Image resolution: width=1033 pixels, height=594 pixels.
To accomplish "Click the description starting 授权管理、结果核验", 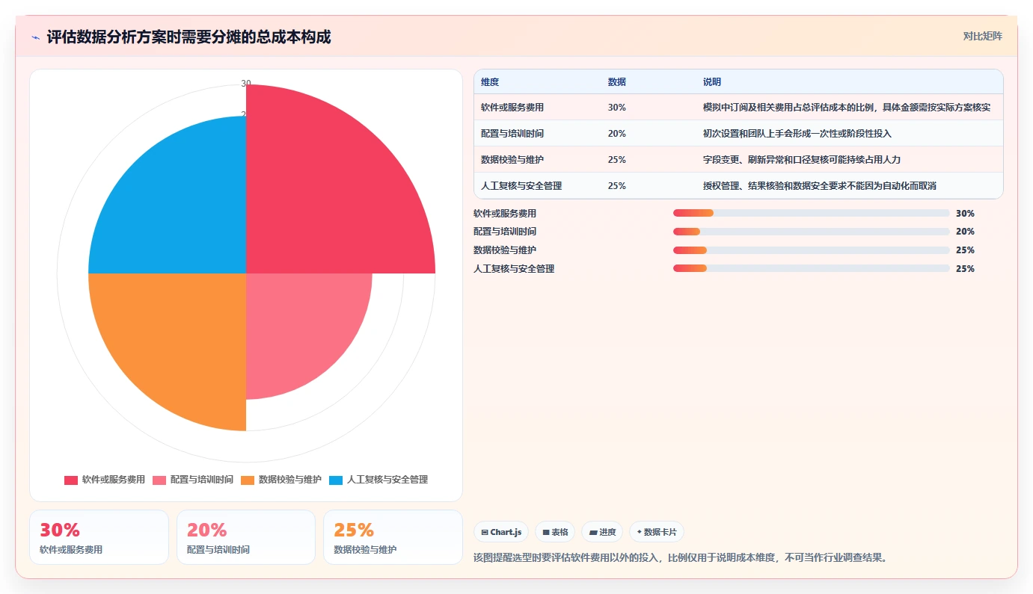I will (x=820, y=186).
